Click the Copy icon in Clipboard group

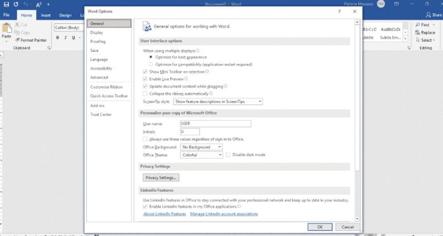[17, 32]
